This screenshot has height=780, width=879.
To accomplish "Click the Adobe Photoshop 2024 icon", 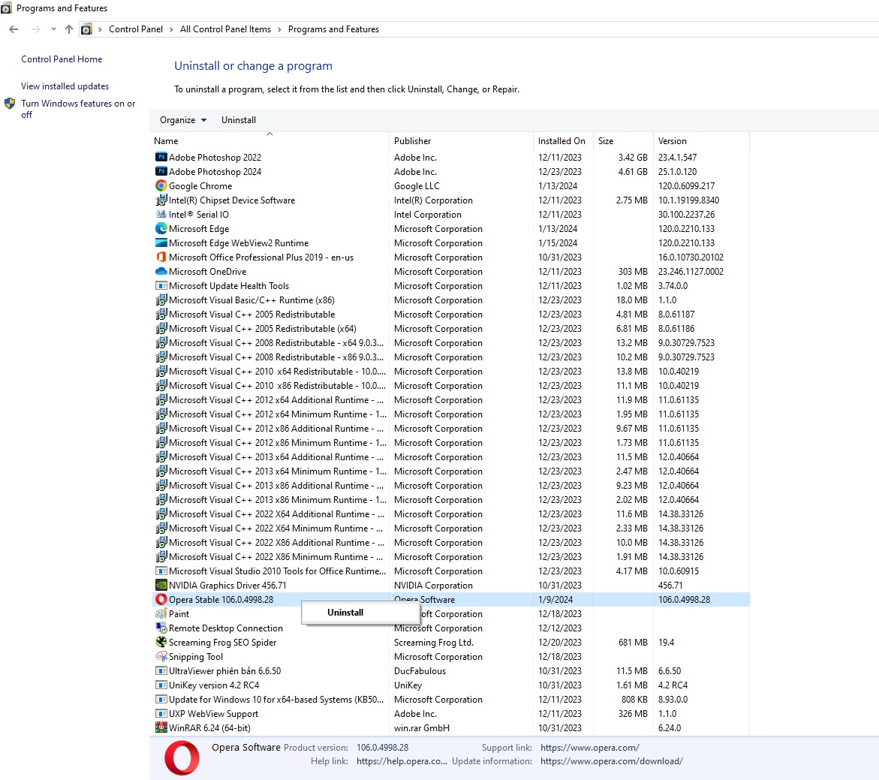I will pyautogui.click(x=161, y=172).
